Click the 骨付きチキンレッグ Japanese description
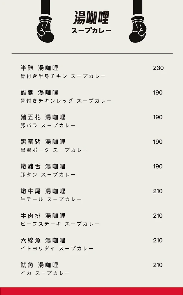This screenshot has width=183, height=295. point(47,101)
